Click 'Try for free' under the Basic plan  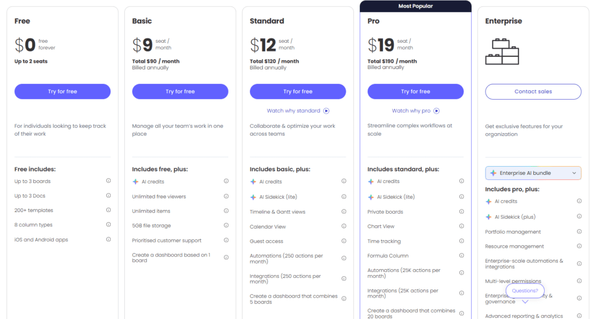pos(180,91)
